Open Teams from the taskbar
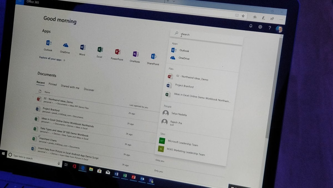This screenshot has width=333, height=188. (151, 181)
